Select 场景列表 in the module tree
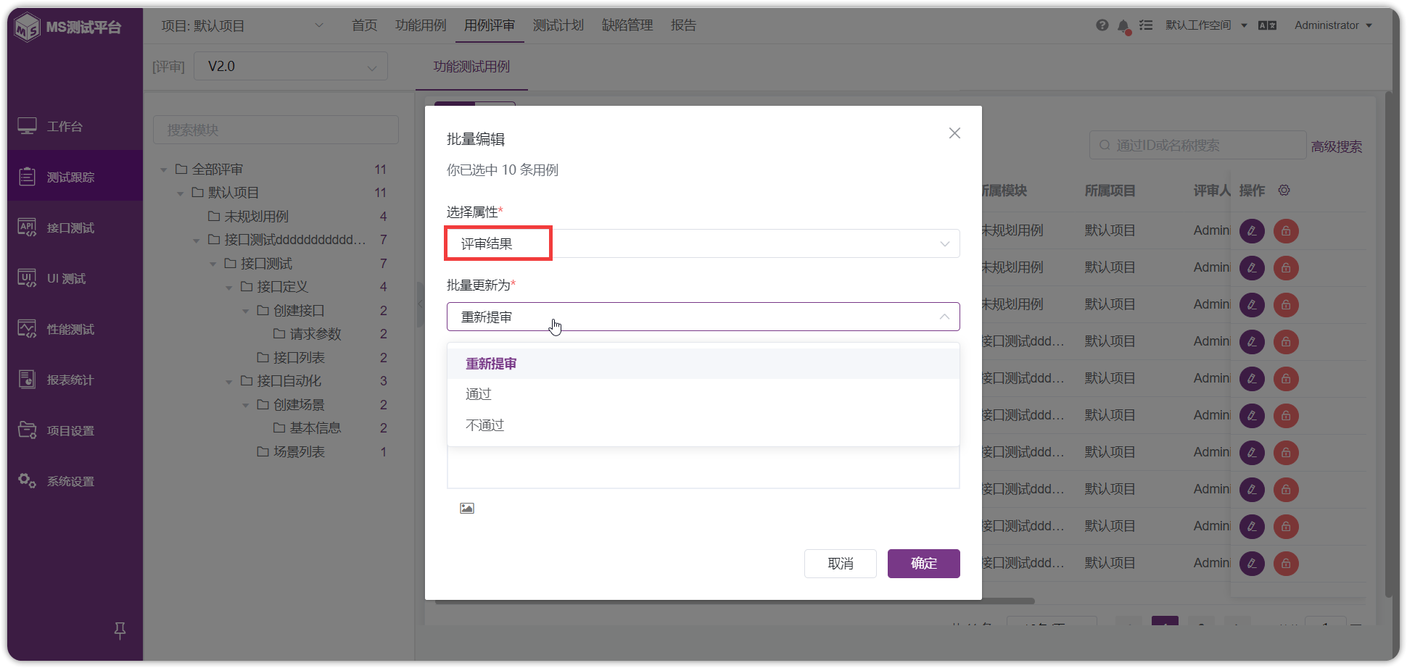The image size is (1407, 668). [x=299, y=451]
